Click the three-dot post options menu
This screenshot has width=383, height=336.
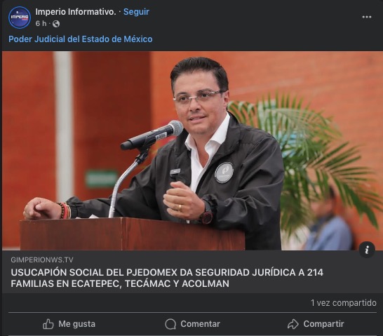(367, 17)
